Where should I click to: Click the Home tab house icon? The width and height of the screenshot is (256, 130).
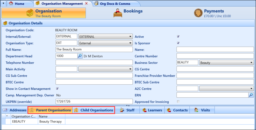point(11,3)
